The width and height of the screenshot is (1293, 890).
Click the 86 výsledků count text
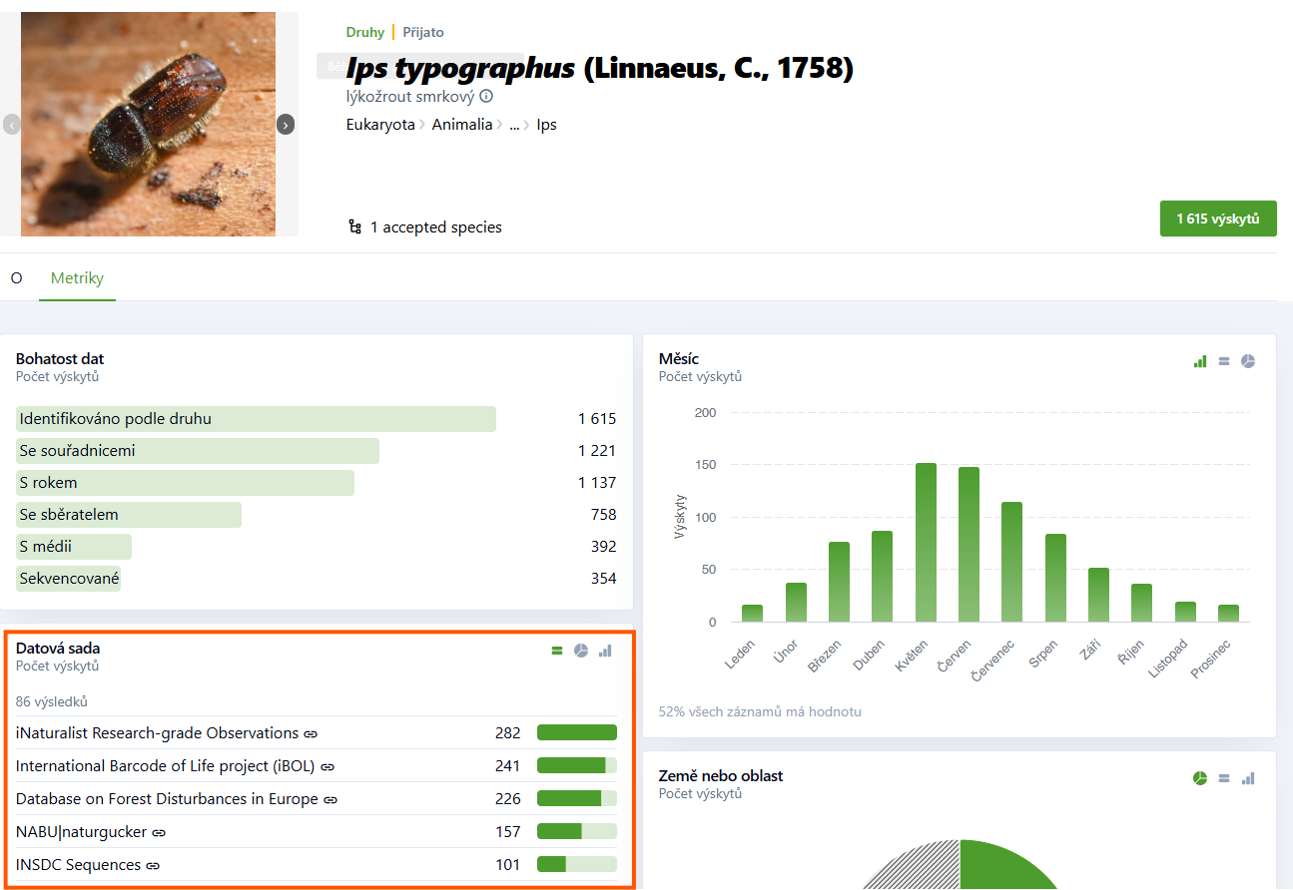[x=52, y=701]
